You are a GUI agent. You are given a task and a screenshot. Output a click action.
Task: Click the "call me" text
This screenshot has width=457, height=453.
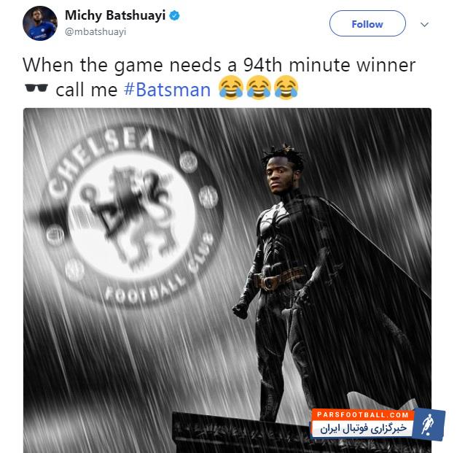pyautogui.click(x=87, y=90)
